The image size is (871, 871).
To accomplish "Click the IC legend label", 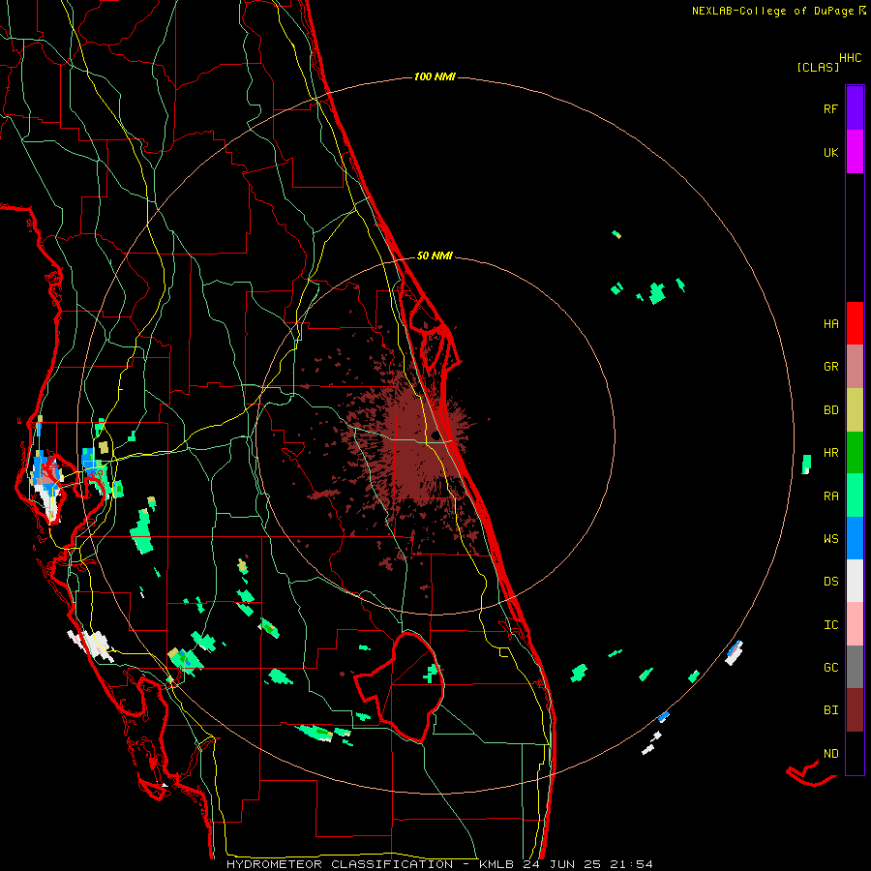I will point(830,625).
